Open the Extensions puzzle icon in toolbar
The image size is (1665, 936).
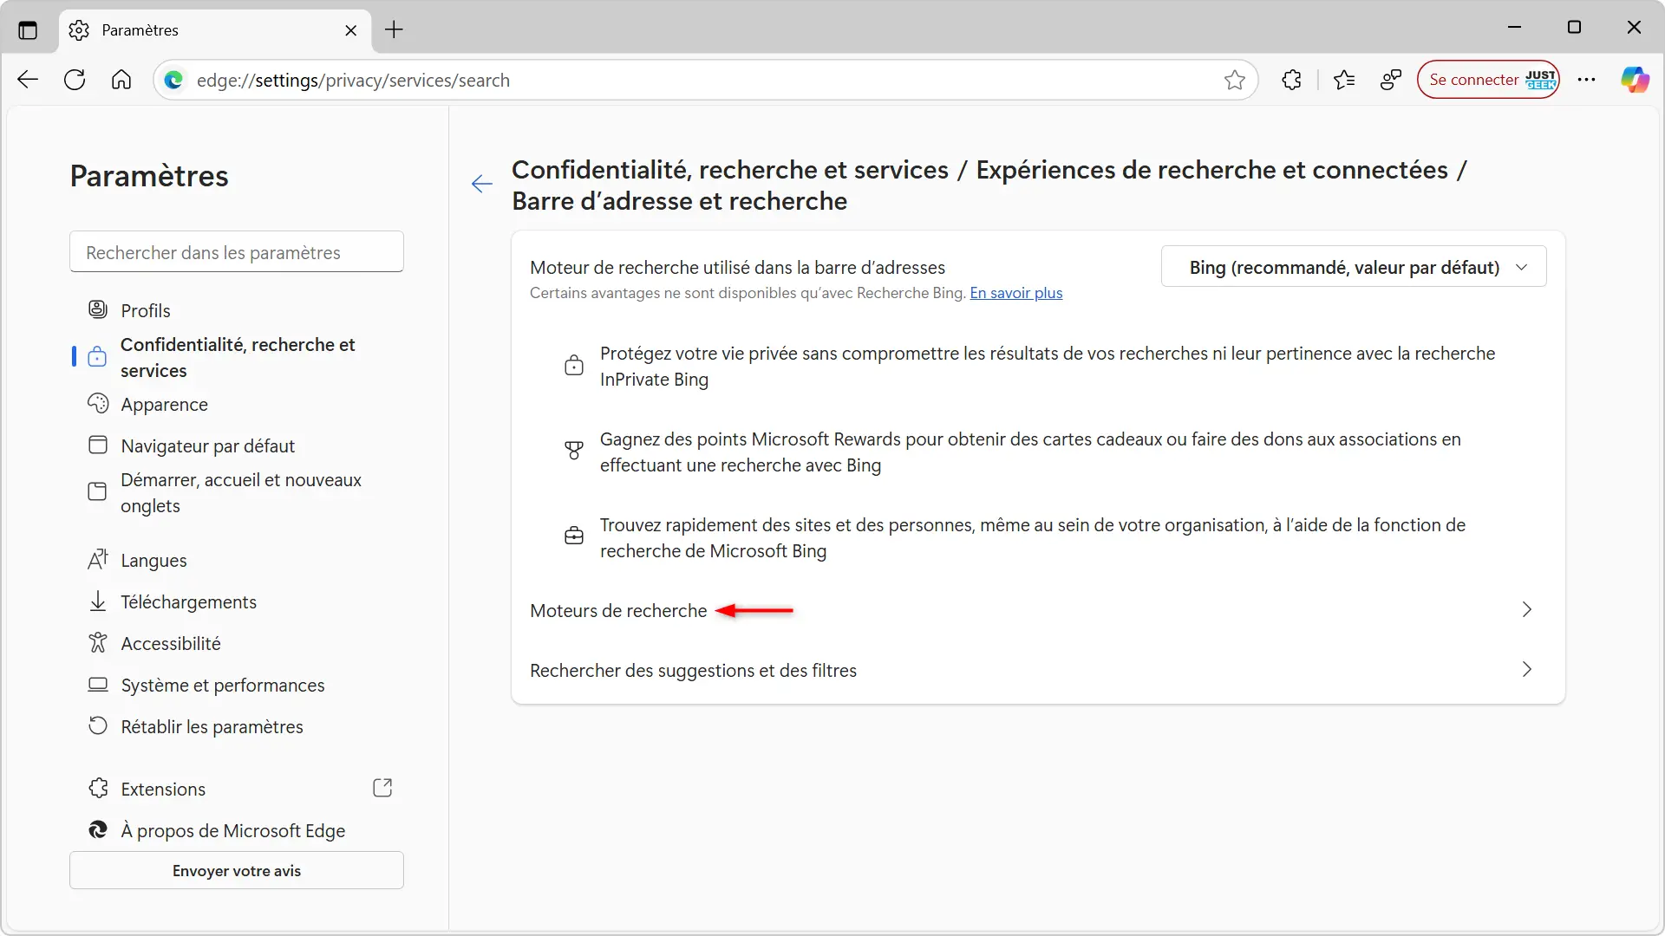(x=1291, y=80)
